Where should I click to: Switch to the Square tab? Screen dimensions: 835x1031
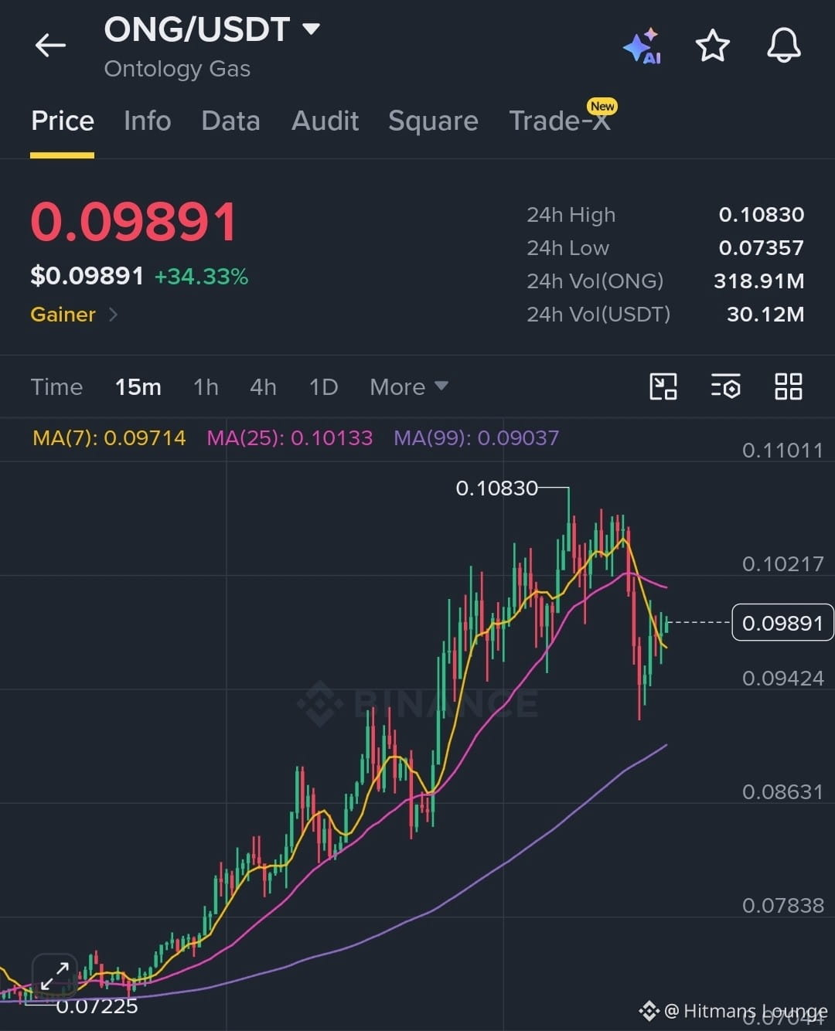pos(433,121)
